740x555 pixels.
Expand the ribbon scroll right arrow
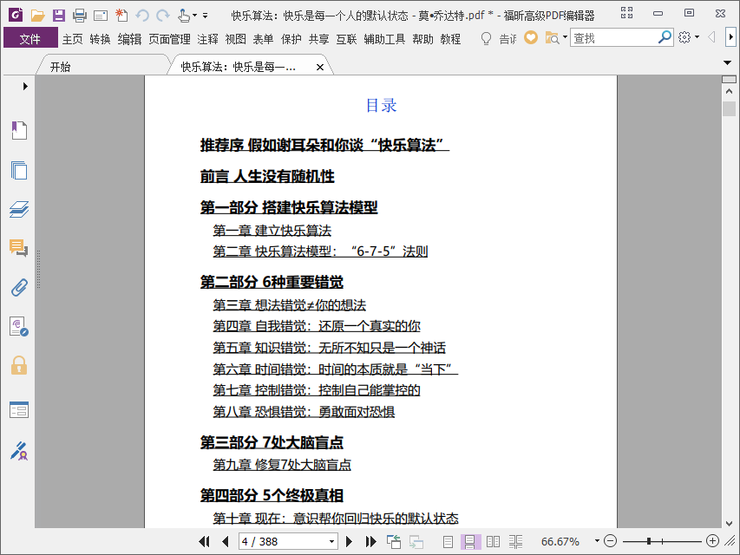coord(730,36)
